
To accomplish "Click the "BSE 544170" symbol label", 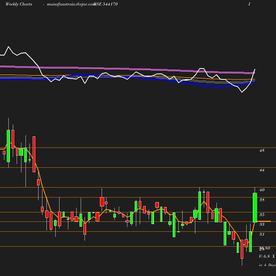I will pos(106,4).
